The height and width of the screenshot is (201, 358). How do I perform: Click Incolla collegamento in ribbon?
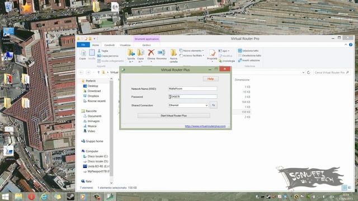point(111,61)
